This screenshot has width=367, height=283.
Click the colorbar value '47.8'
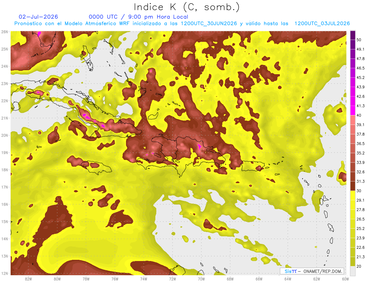pyautogui.click(x=360, y=59)
